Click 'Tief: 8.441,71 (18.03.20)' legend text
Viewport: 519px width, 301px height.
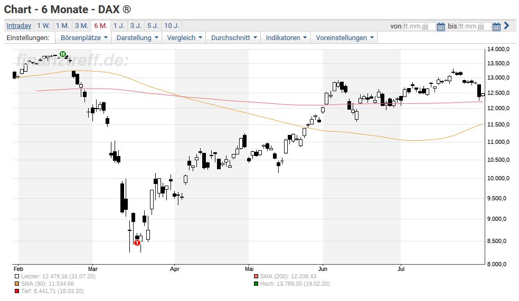pos(52,291)
